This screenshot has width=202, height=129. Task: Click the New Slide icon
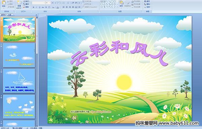coord(19,3)
